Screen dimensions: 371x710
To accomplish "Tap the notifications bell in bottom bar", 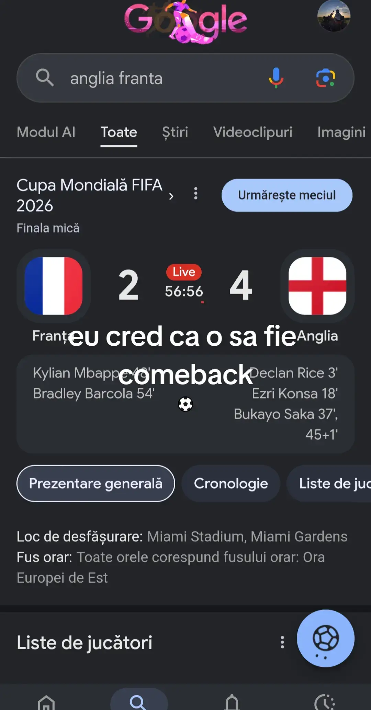I will 232,702.
